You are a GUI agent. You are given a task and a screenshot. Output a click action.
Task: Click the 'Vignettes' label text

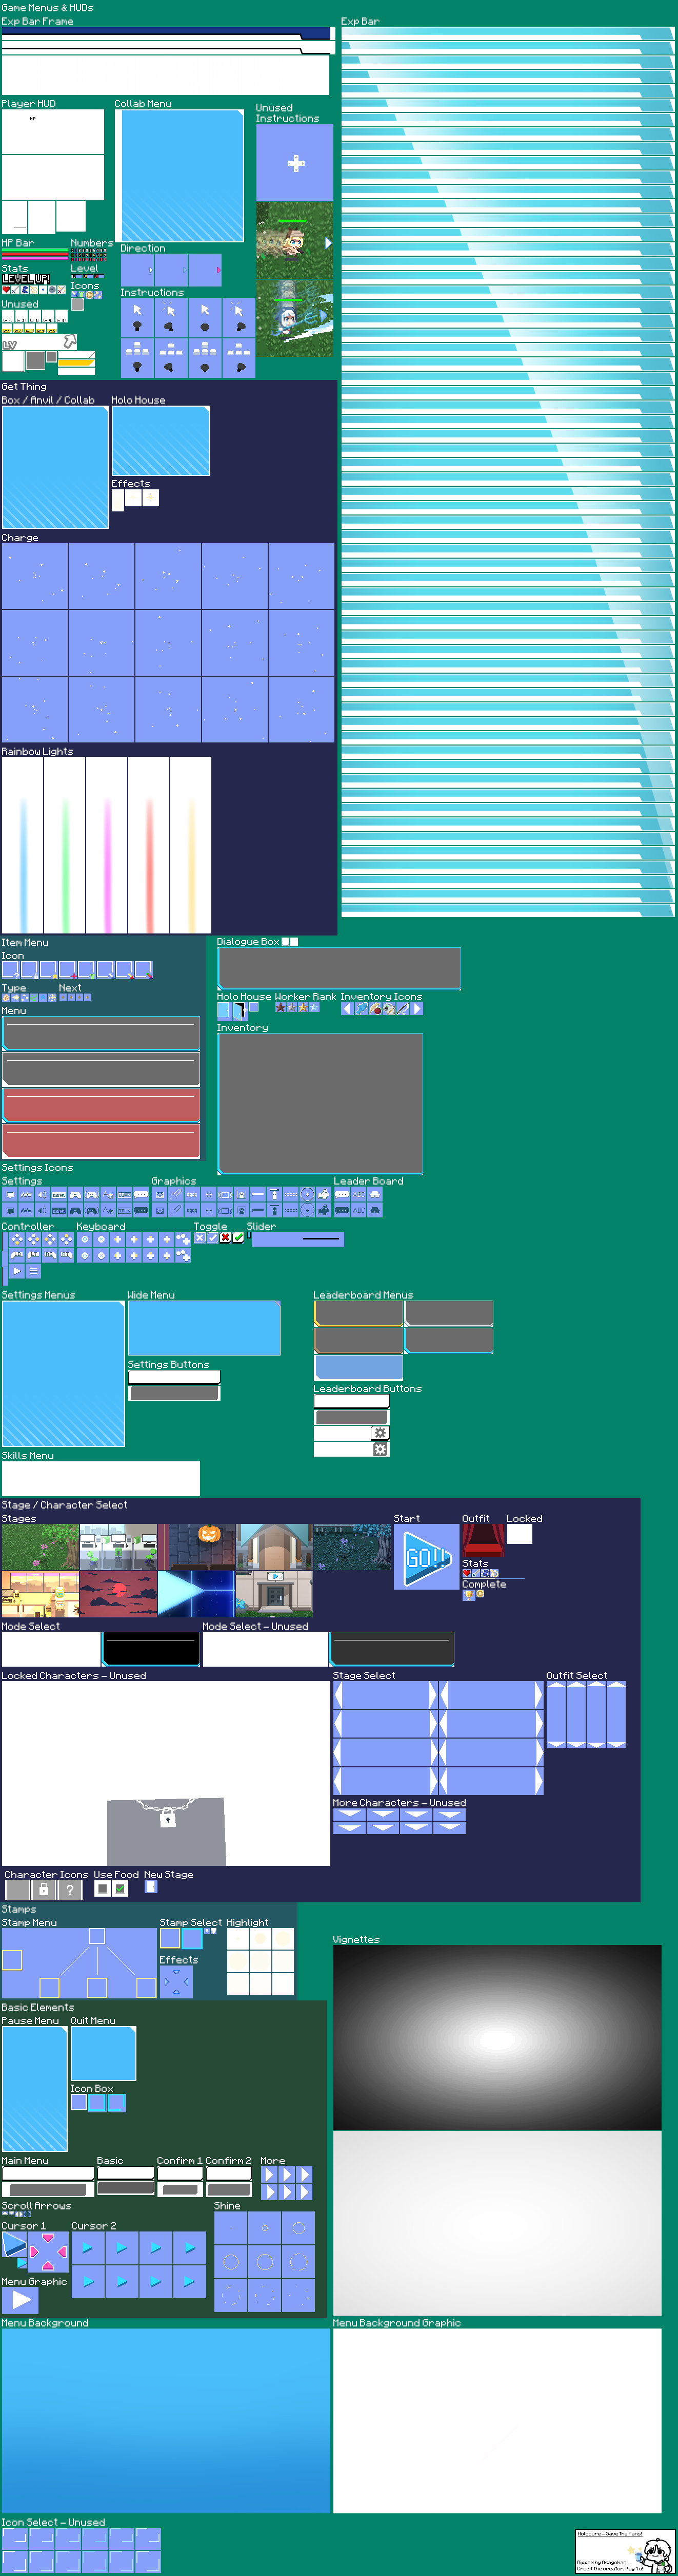pyautogui.click(x=356, y=1939)
